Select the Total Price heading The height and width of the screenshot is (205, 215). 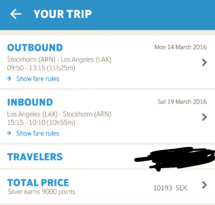pyautogui.click(x=38, y=183)
